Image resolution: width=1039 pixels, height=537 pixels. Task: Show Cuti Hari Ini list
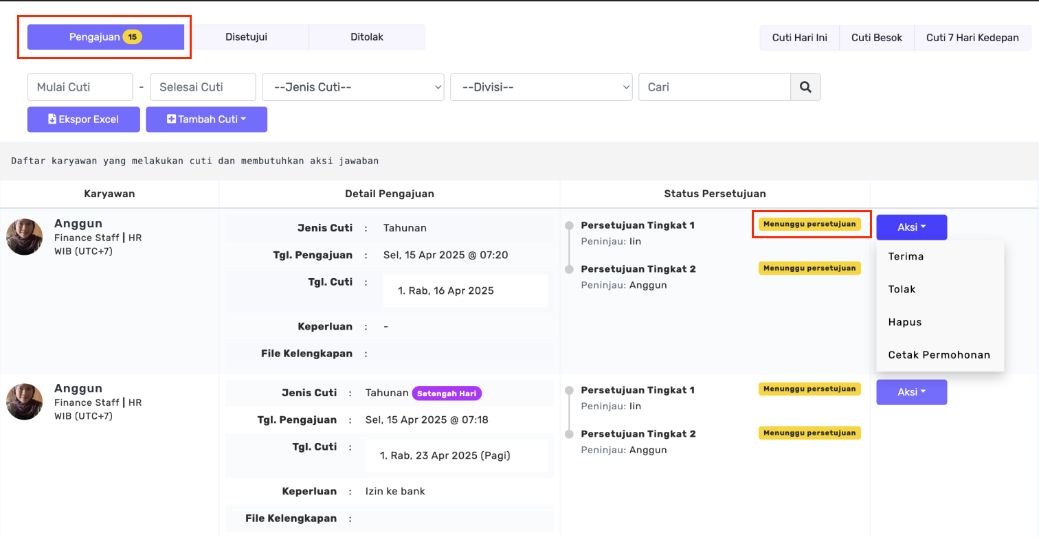pos(799,38)
